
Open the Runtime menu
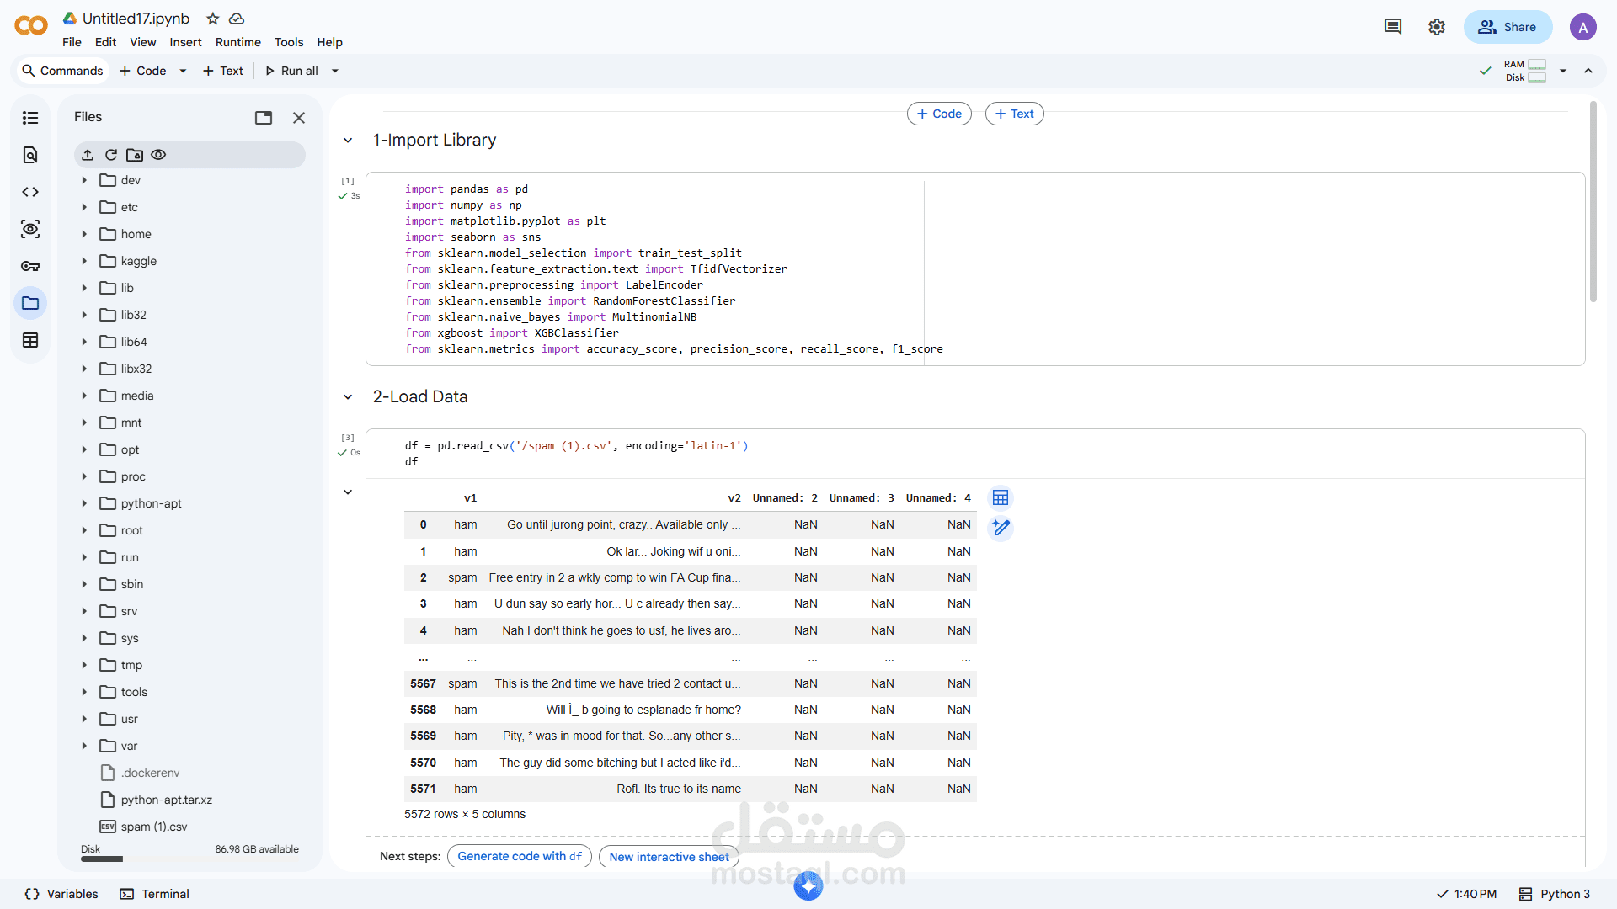pyautogui.click(x=237, y=42)
